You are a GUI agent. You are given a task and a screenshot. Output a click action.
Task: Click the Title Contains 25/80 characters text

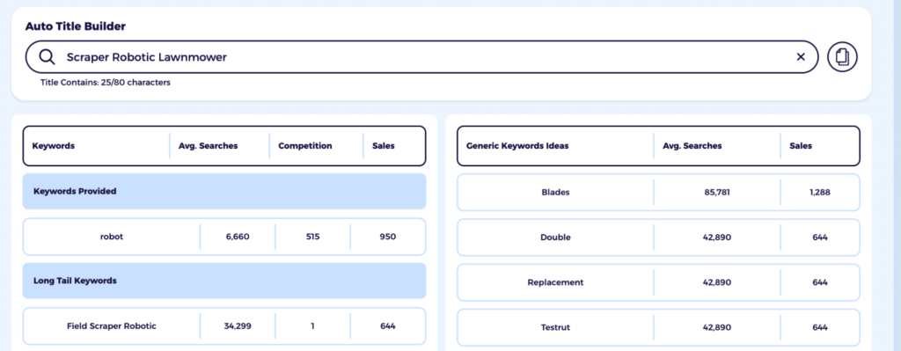(x=106, y=83)
